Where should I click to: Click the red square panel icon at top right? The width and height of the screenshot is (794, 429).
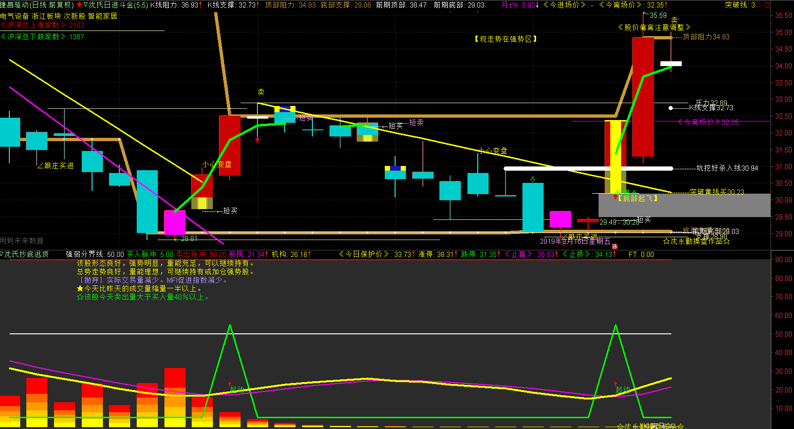pyautogui.click(x=767, y=5)
